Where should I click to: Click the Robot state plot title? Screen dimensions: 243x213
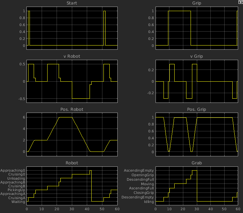72,163
